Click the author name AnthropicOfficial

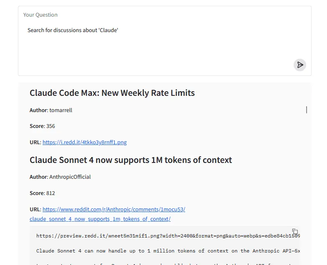click(x=70, y=177)
